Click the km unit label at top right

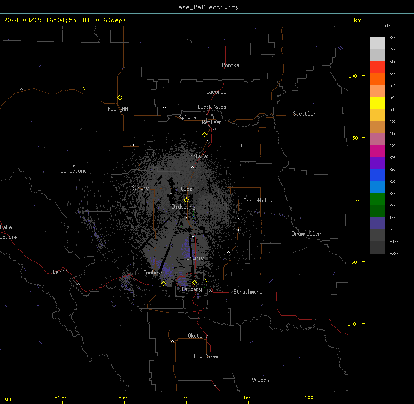click(x=357, y=20)
